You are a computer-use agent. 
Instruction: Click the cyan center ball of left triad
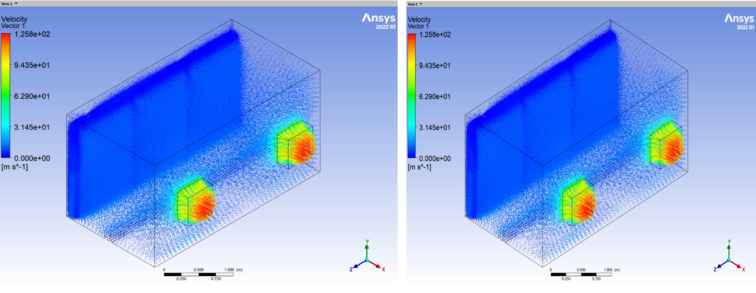point(367,260)
